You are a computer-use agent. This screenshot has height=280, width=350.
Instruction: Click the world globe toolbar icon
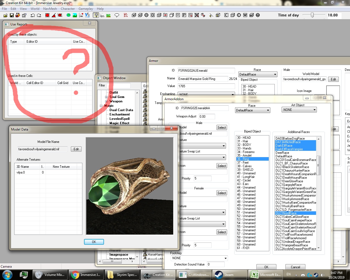coord(68,15)
